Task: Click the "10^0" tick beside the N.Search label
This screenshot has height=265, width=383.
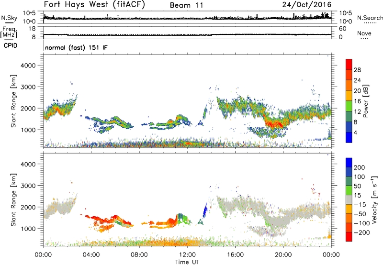Action: coord(346,22)
